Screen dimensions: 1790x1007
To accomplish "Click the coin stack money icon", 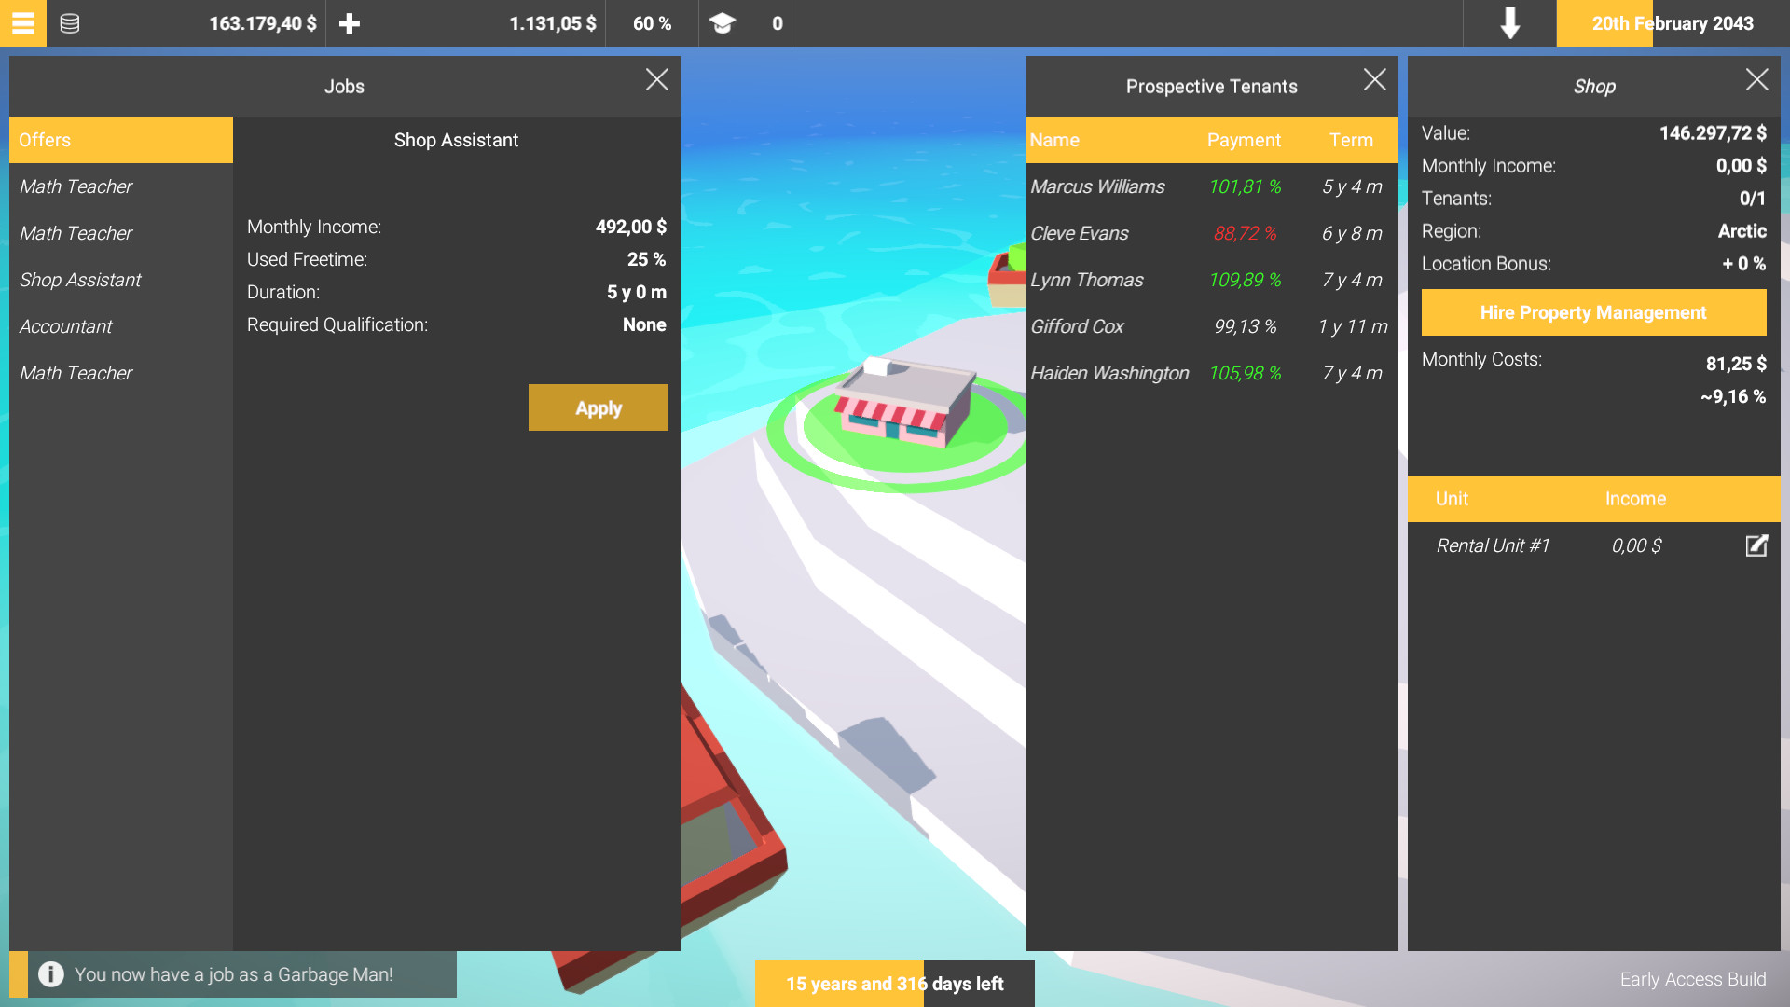I will click(x=70, y=23).
